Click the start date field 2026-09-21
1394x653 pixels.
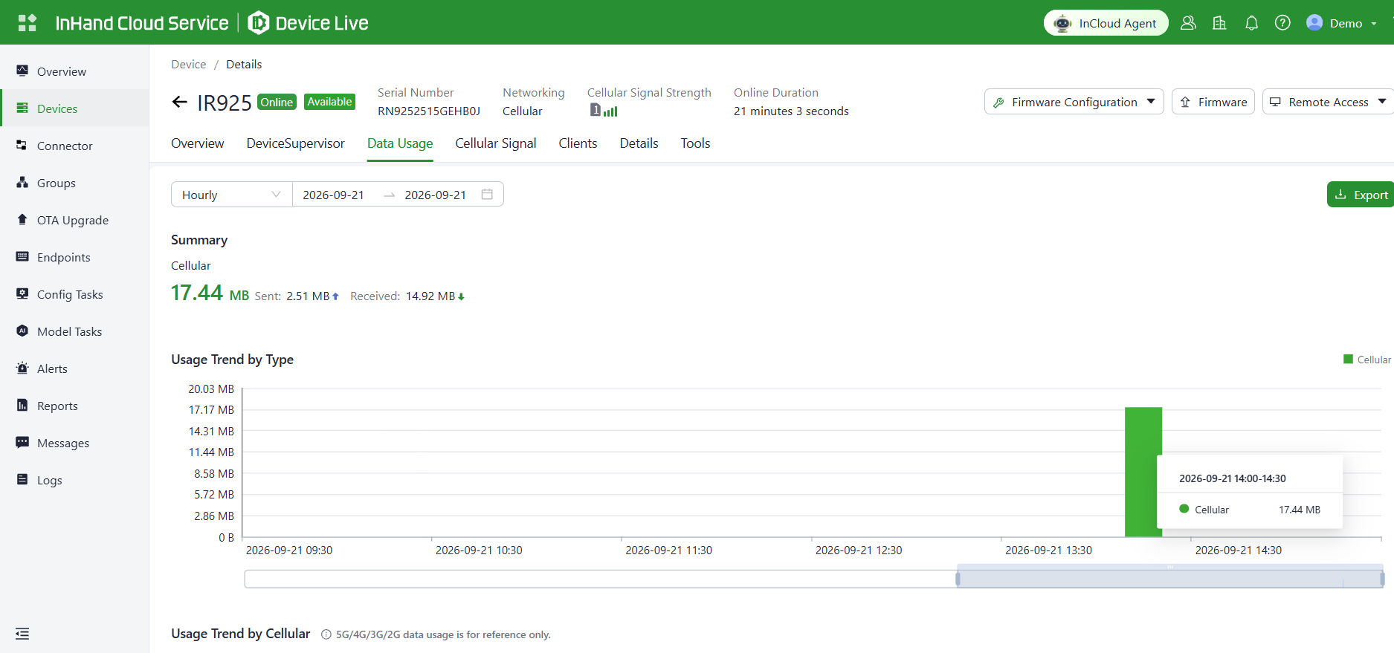click(x=333, y=195)
